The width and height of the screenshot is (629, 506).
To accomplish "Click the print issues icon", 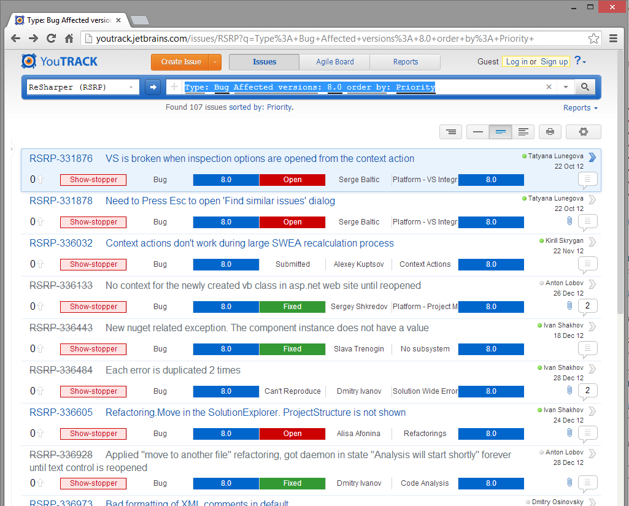I will 550,131.
